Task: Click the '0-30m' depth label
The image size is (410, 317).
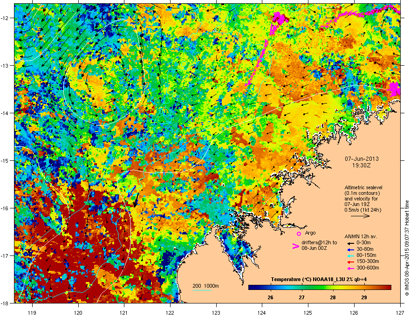Action: [x=363, y=243]
